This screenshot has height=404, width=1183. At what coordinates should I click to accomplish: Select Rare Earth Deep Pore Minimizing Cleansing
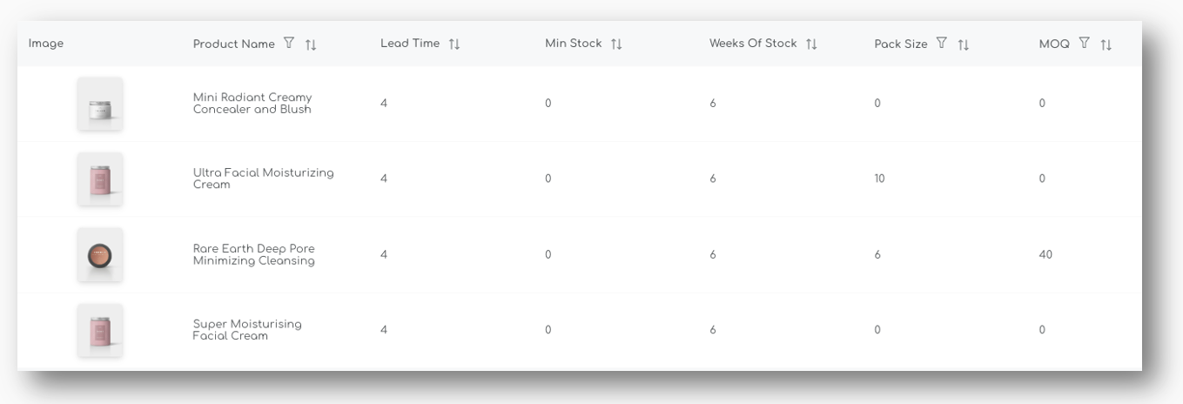click(253, 254)
